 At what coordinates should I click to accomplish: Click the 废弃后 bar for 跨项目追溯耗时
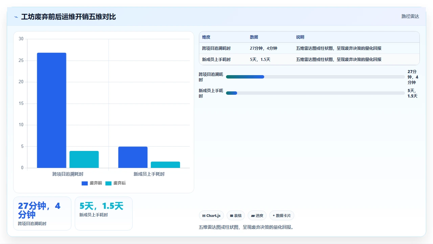[84, 159]
